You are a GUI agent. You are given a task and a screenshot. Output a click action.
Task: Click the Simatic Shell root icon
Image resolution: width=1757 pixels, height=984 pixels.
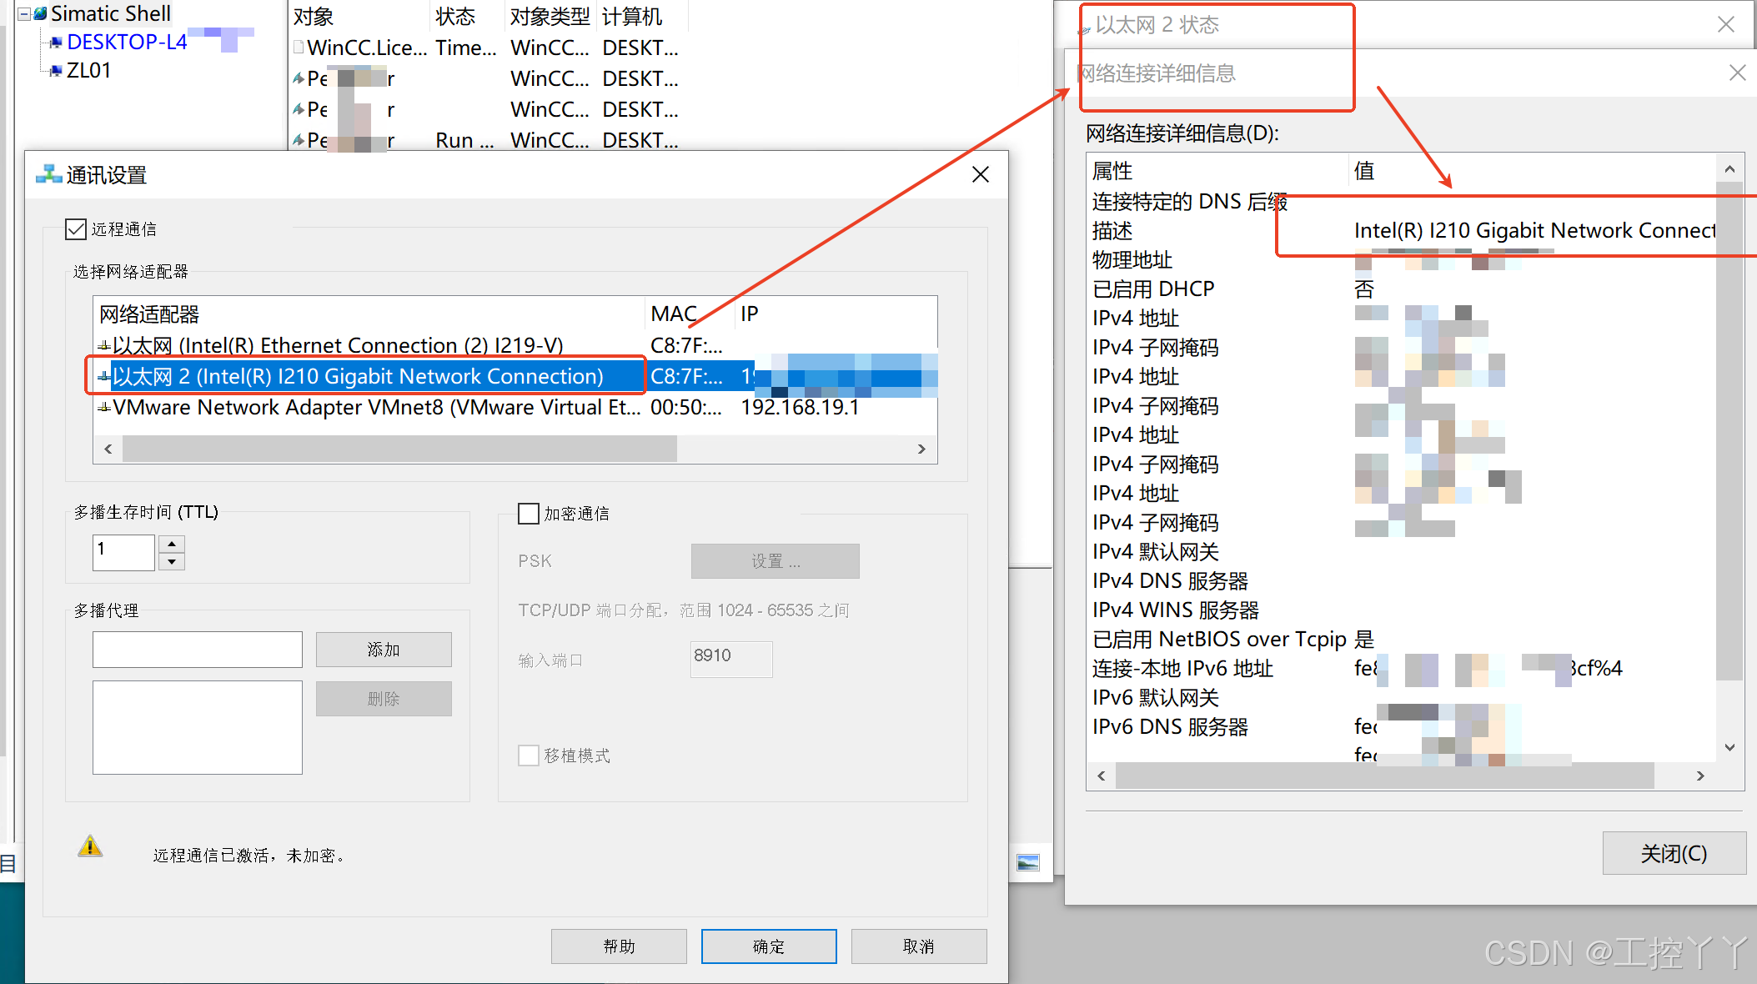pyautogui.click(x=40, y=13)
